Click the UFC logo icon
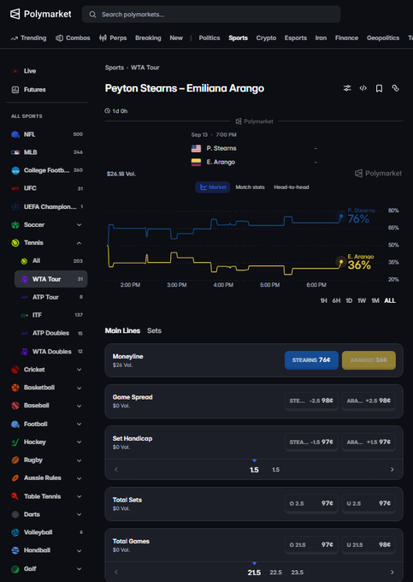Screen dimensions: 413x582 click(x=15, y=188)
